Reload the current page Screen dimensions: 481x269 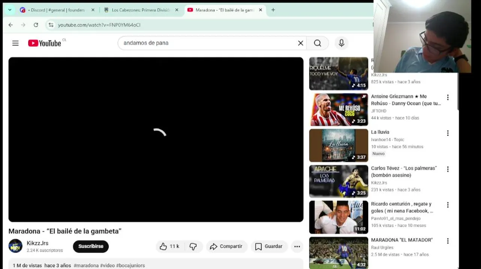pos(36,25)
